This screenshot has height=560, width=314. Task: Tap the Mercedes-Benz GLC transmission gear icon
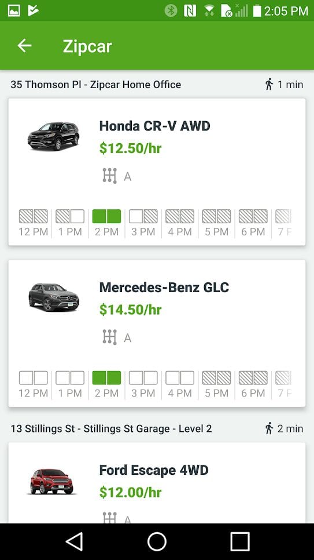pyautogui.click(x=110, y=337)
